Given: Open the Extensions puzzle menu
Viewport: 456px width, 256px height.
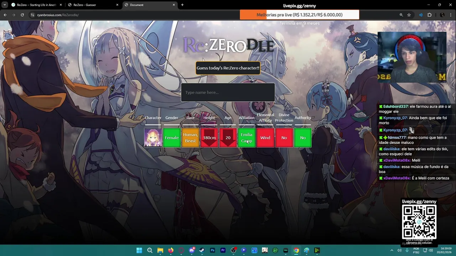Looking at the screenshot, I should pyautogui.click(x=429, y=15).
